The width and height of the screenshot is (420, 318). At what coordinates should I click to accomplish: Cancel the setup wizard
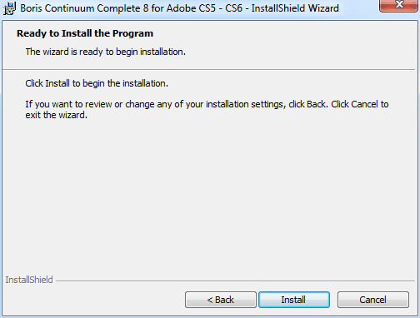pyautogui.click(x=373, y=300)
